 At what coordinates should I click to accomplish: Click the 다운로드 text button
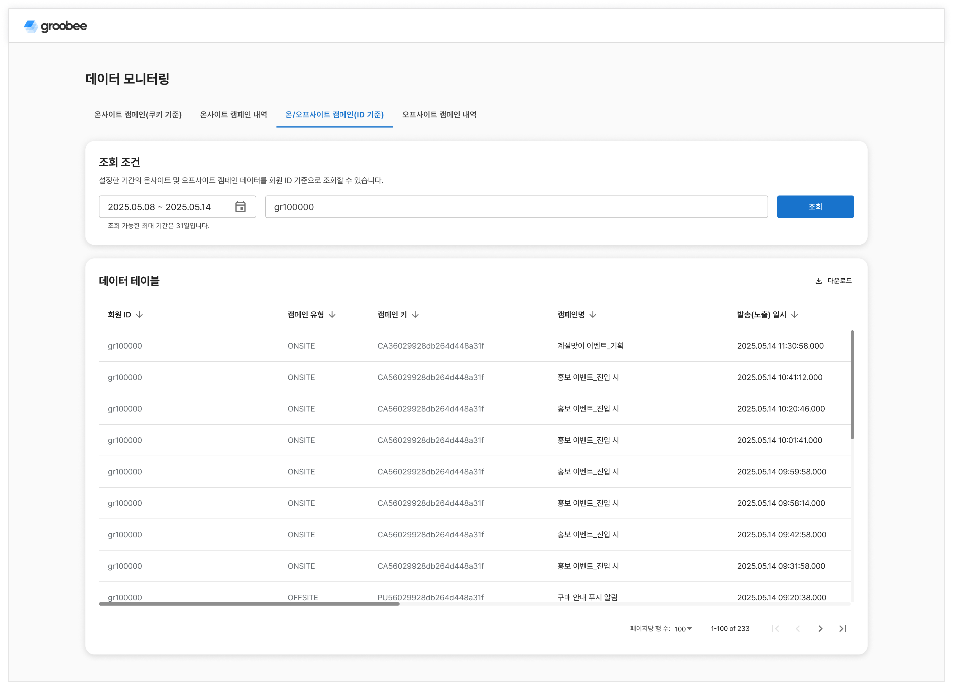point(839,281)
